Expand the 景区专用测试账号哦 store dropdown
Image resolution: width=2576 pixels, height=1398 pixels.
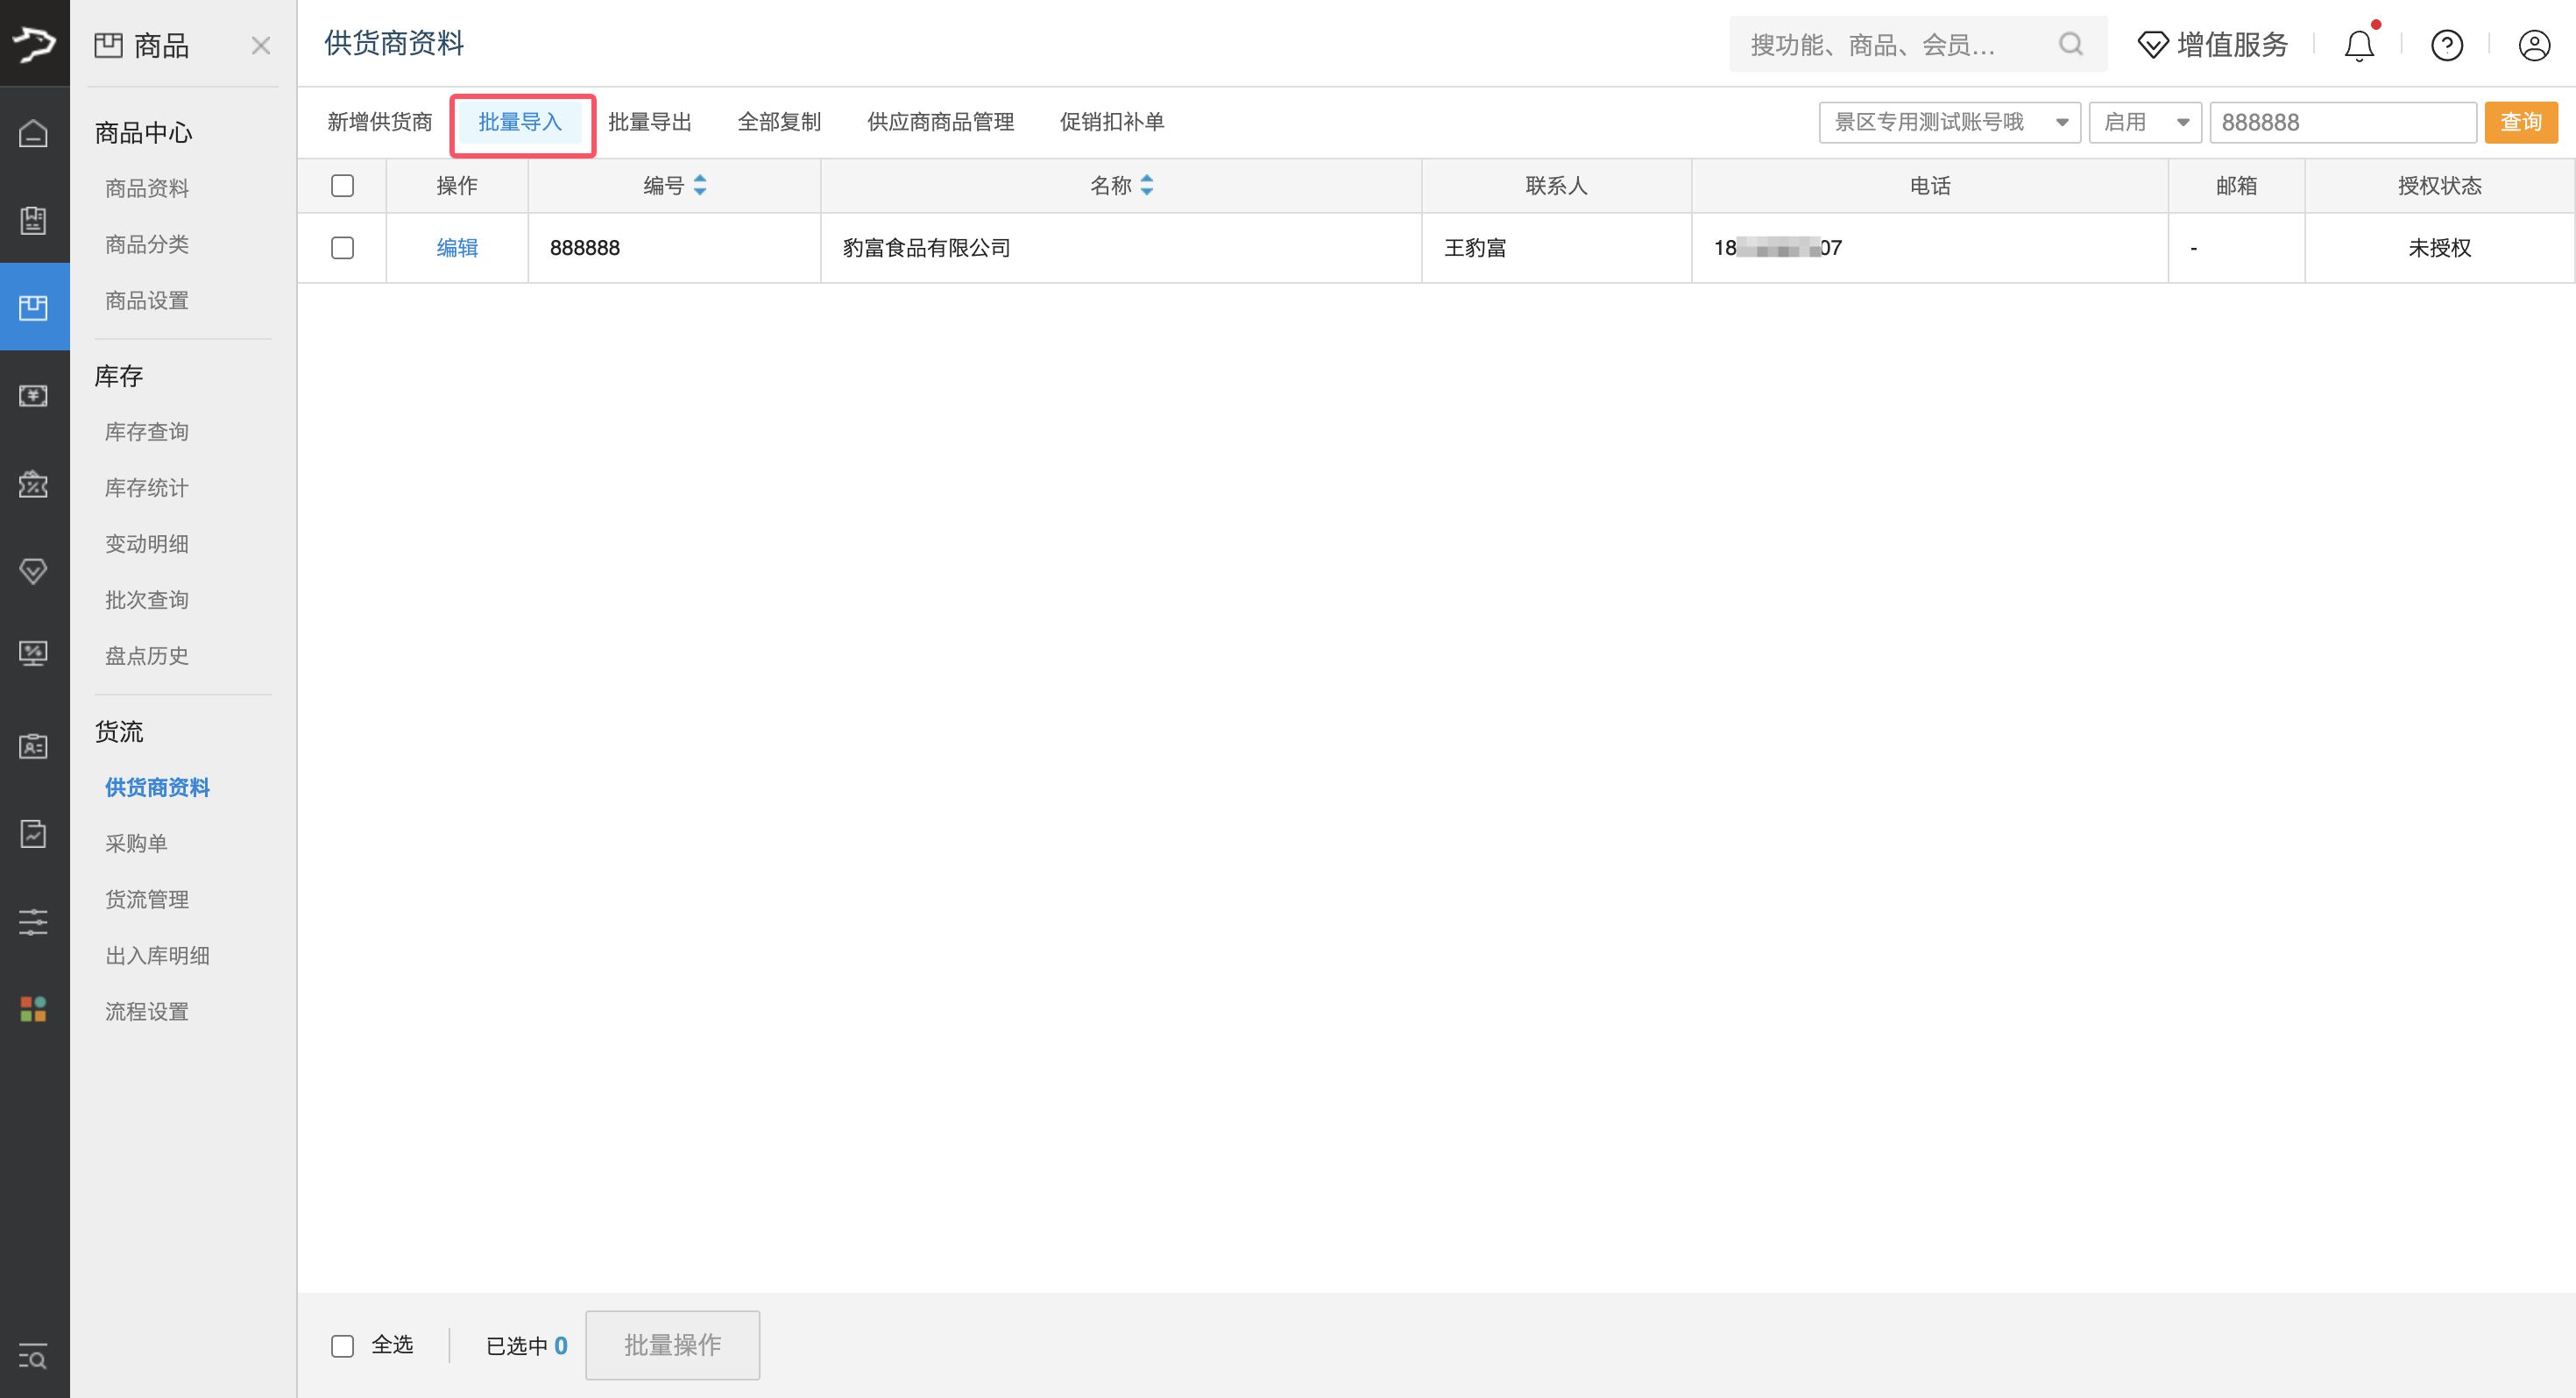(x=1948, y=122)
